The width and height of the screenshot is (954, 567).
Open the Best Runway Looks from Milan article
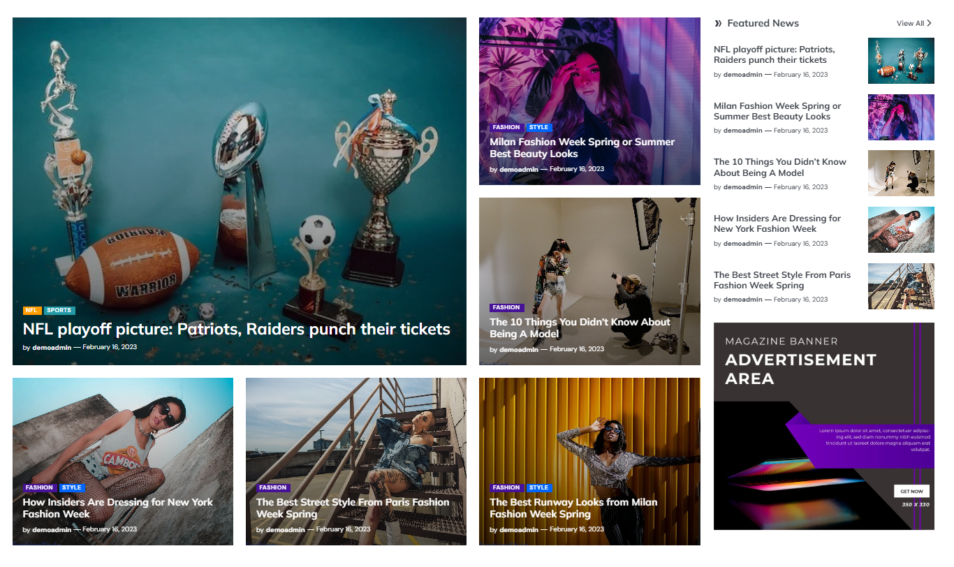[x=573, y=508]
